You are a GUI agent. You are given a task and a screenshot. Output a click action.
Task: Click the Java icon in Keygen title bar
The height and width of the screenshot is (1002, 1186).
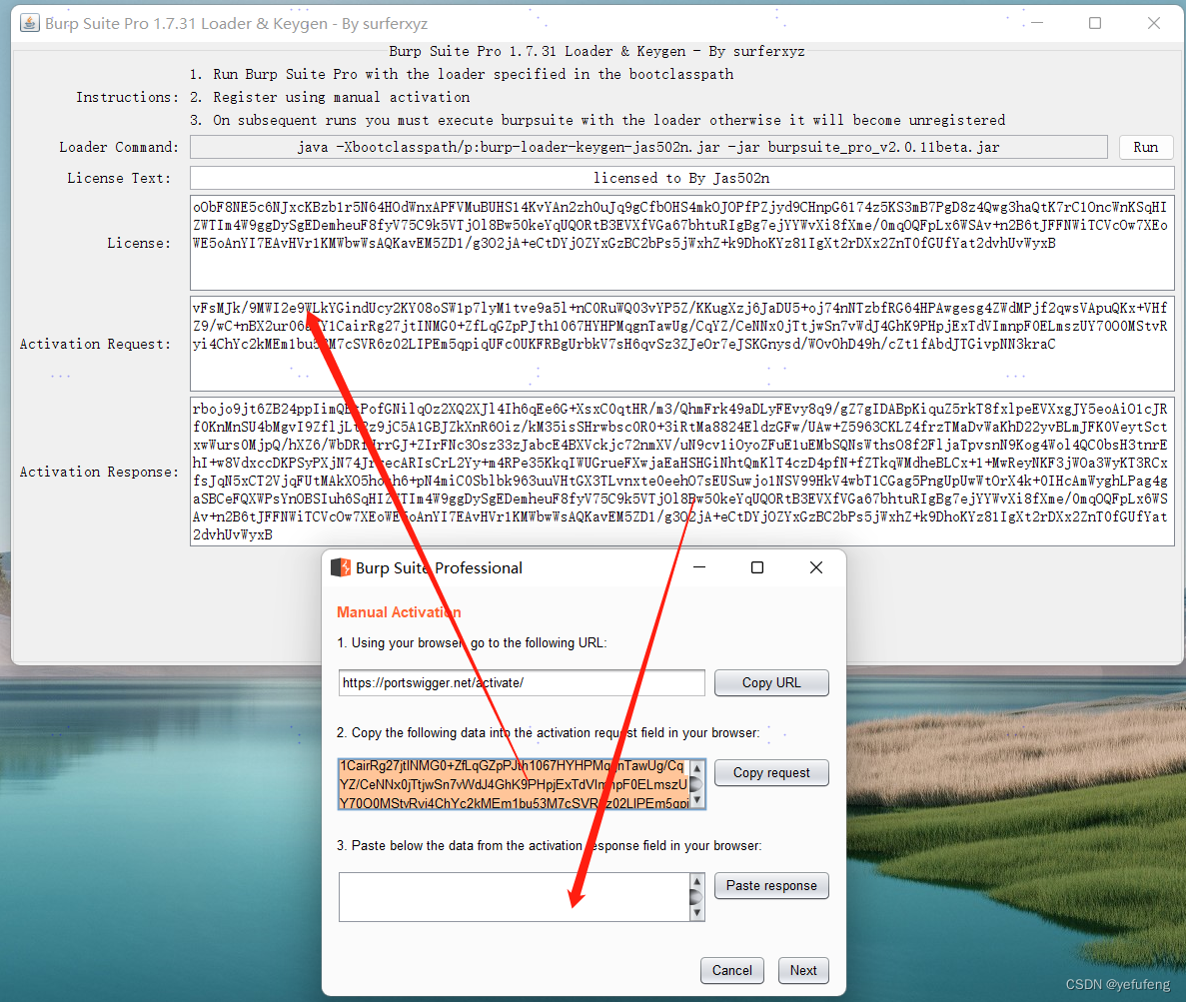pyautogui.click(x=30, y=23)
